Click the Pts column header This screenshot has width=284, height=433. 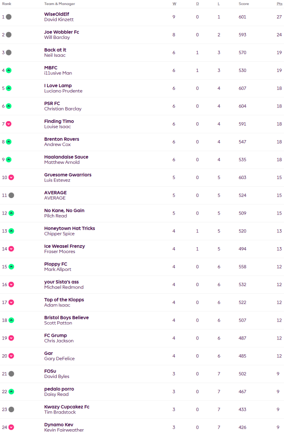279,4
